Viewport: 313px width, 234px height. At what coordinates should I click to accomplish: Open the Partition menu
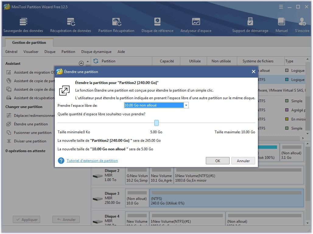point(68,52)
